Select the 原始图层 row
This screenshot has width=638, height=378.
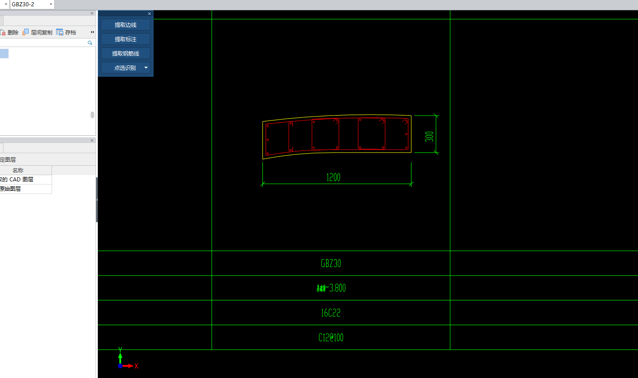coord(26,189)
